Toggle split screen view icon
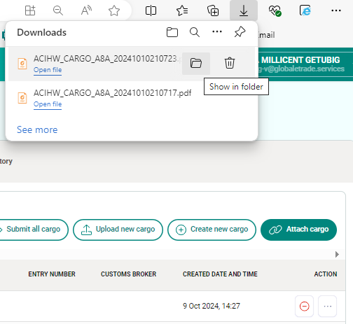The height and width of the screenshot is (324, 353). (151, 10)
